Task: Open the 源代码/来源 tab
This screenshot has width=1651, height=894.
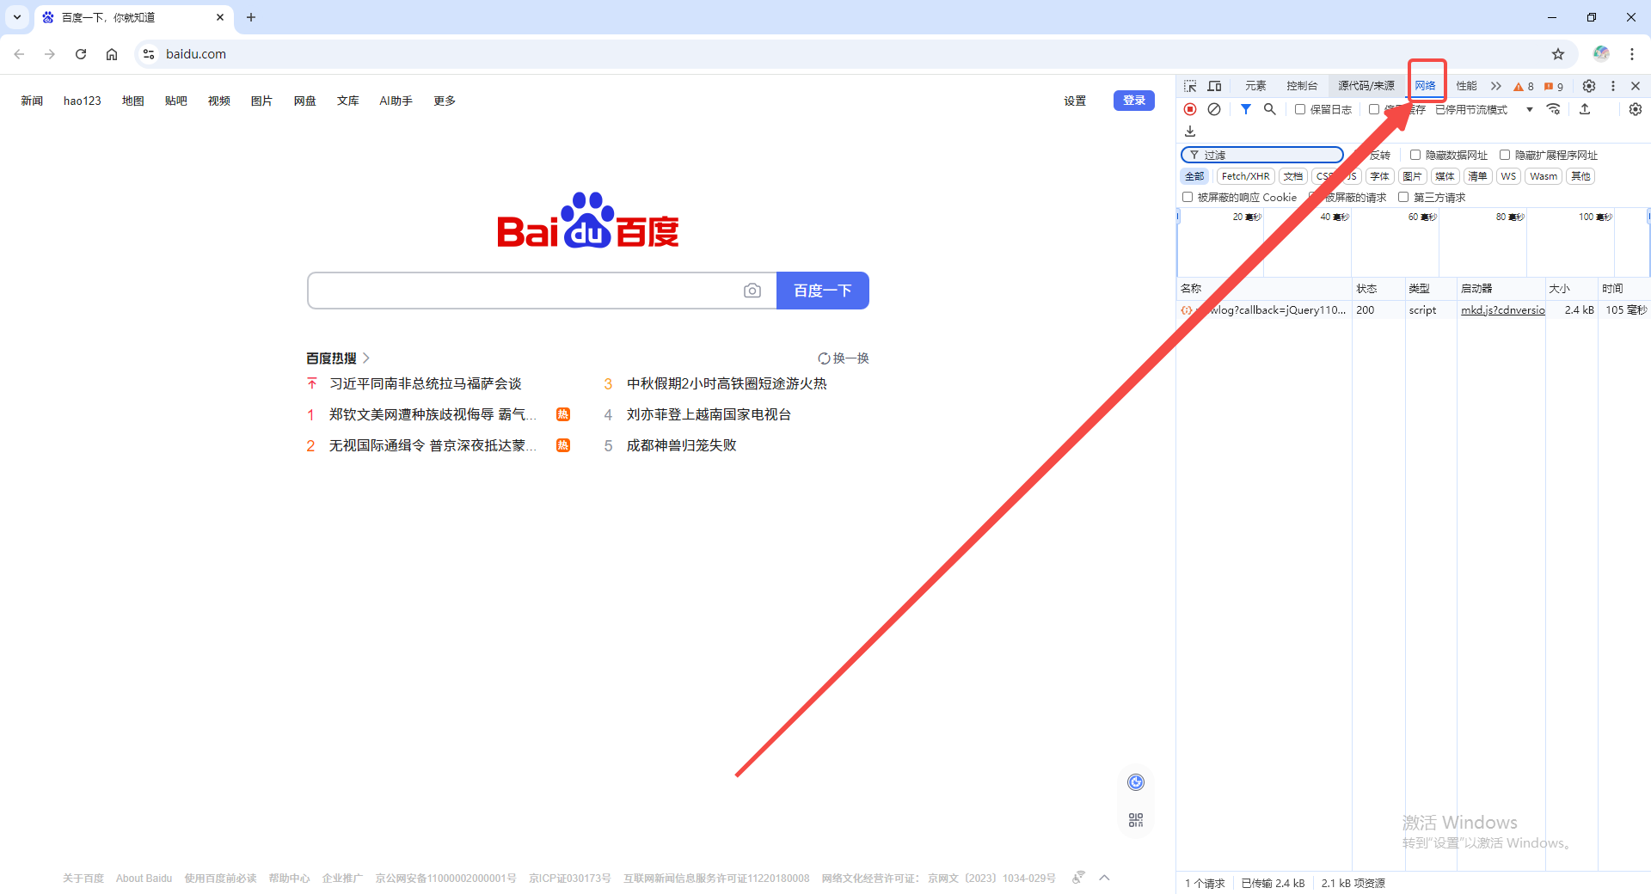Action: [1366, 86]
